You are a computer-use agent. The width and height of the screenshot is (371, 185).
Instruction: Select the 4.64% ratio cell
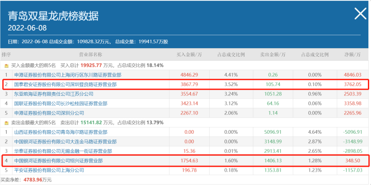point(315,132)
